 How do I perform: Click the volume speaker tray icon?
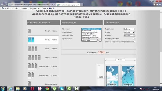click(x=149, y=89)
